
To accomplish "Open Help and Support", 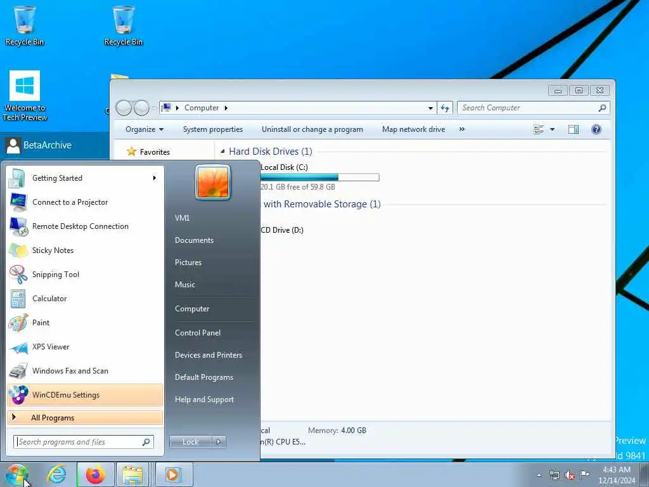I will (204, 399).
